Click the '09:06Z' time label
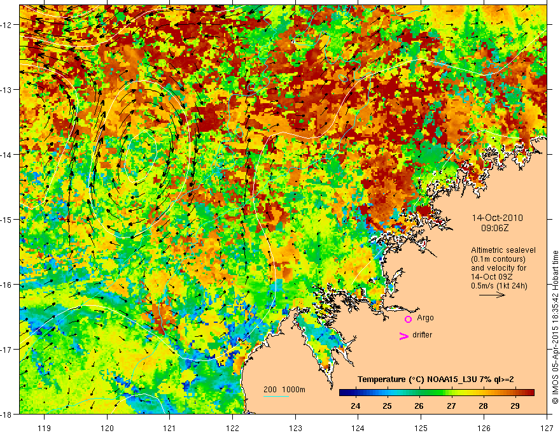 click(x=494, y=228)
